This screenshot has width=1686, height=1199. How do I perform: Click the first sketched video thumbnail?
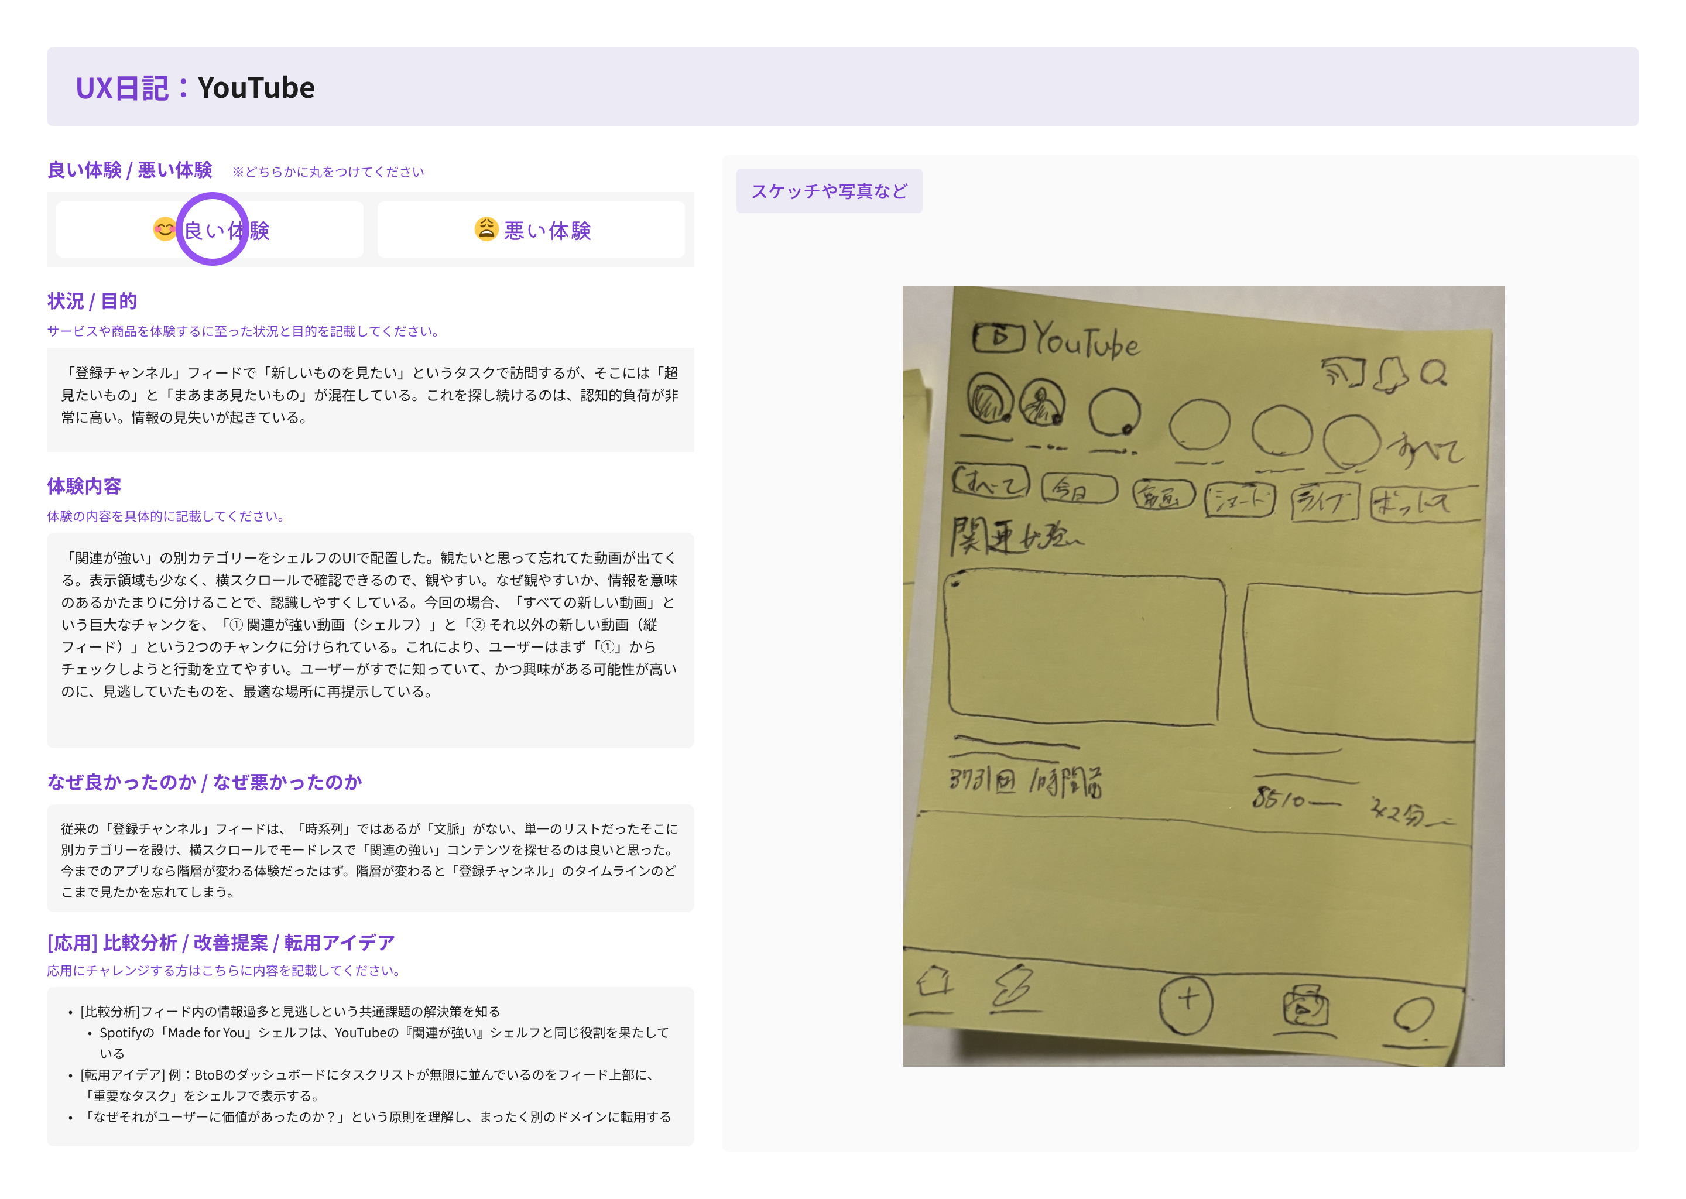tap(1083, 648)
